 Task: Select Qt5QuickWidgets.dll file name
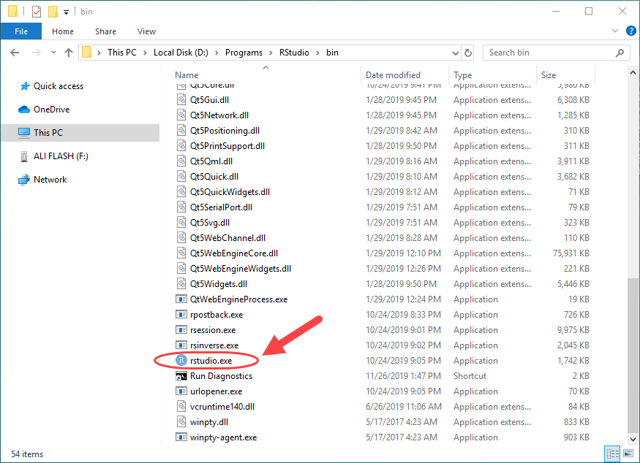click(230, 192)
